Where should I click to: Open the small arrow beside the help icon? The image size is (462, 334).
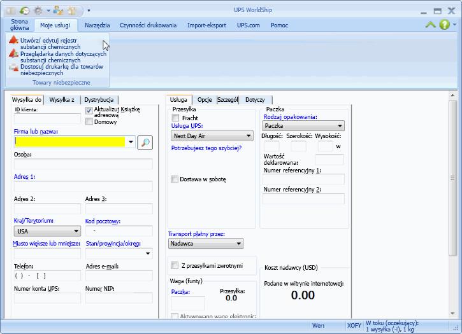click(454, 24)
